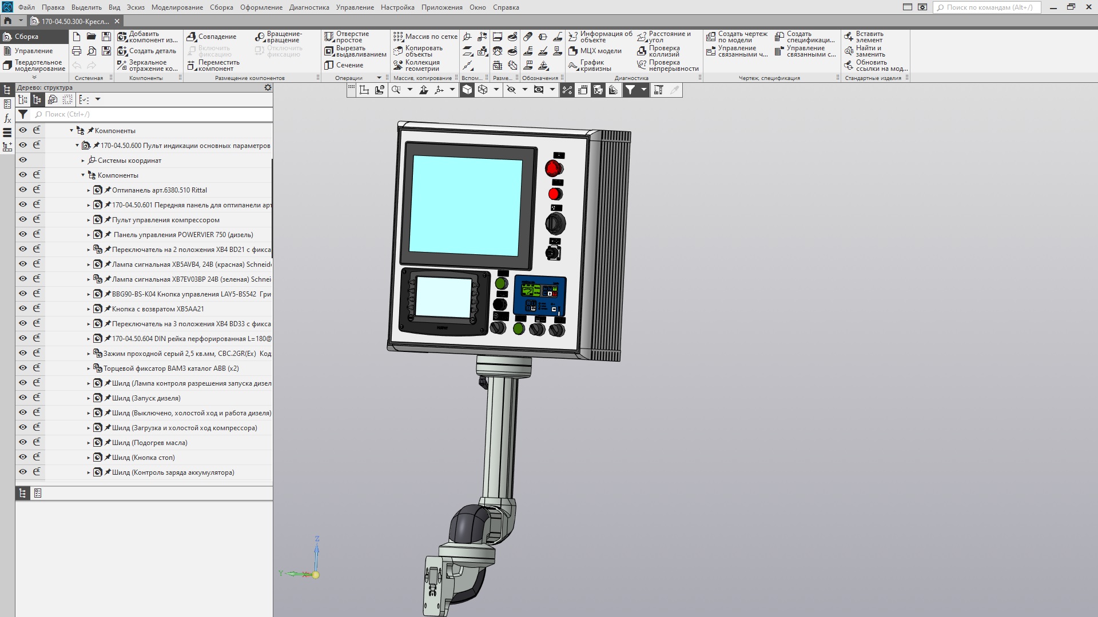
Task: Collapse the 170-04.50.600 Пульт индикации node
Action: pyautogui.click(x=77, y=146)
